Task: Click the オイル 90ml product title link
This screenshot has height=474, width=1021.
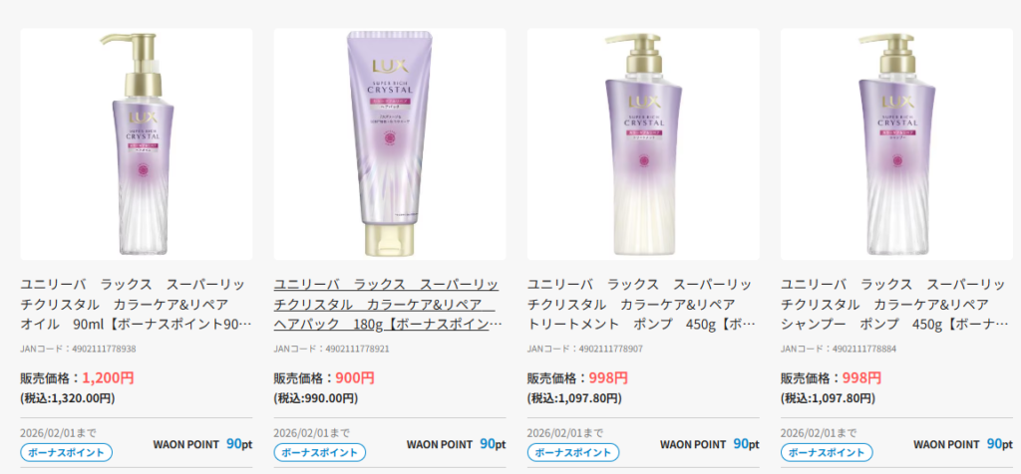Action: pyautogui.click(x=135, y=305)
